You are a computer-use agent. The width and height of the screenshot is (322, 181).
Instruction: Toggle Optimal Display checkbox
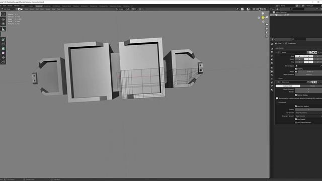tap(296, 95)
